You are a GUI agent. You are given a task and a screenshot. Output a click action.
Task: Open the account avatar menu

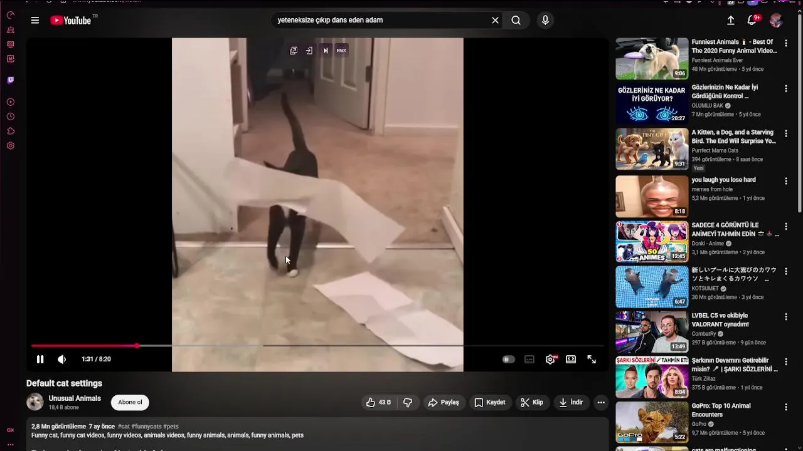click(x=776, y=20)
